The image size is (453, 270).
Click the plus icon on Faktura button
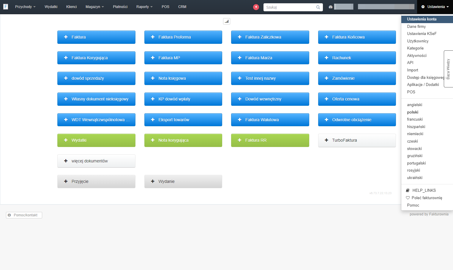pos(66,37)
